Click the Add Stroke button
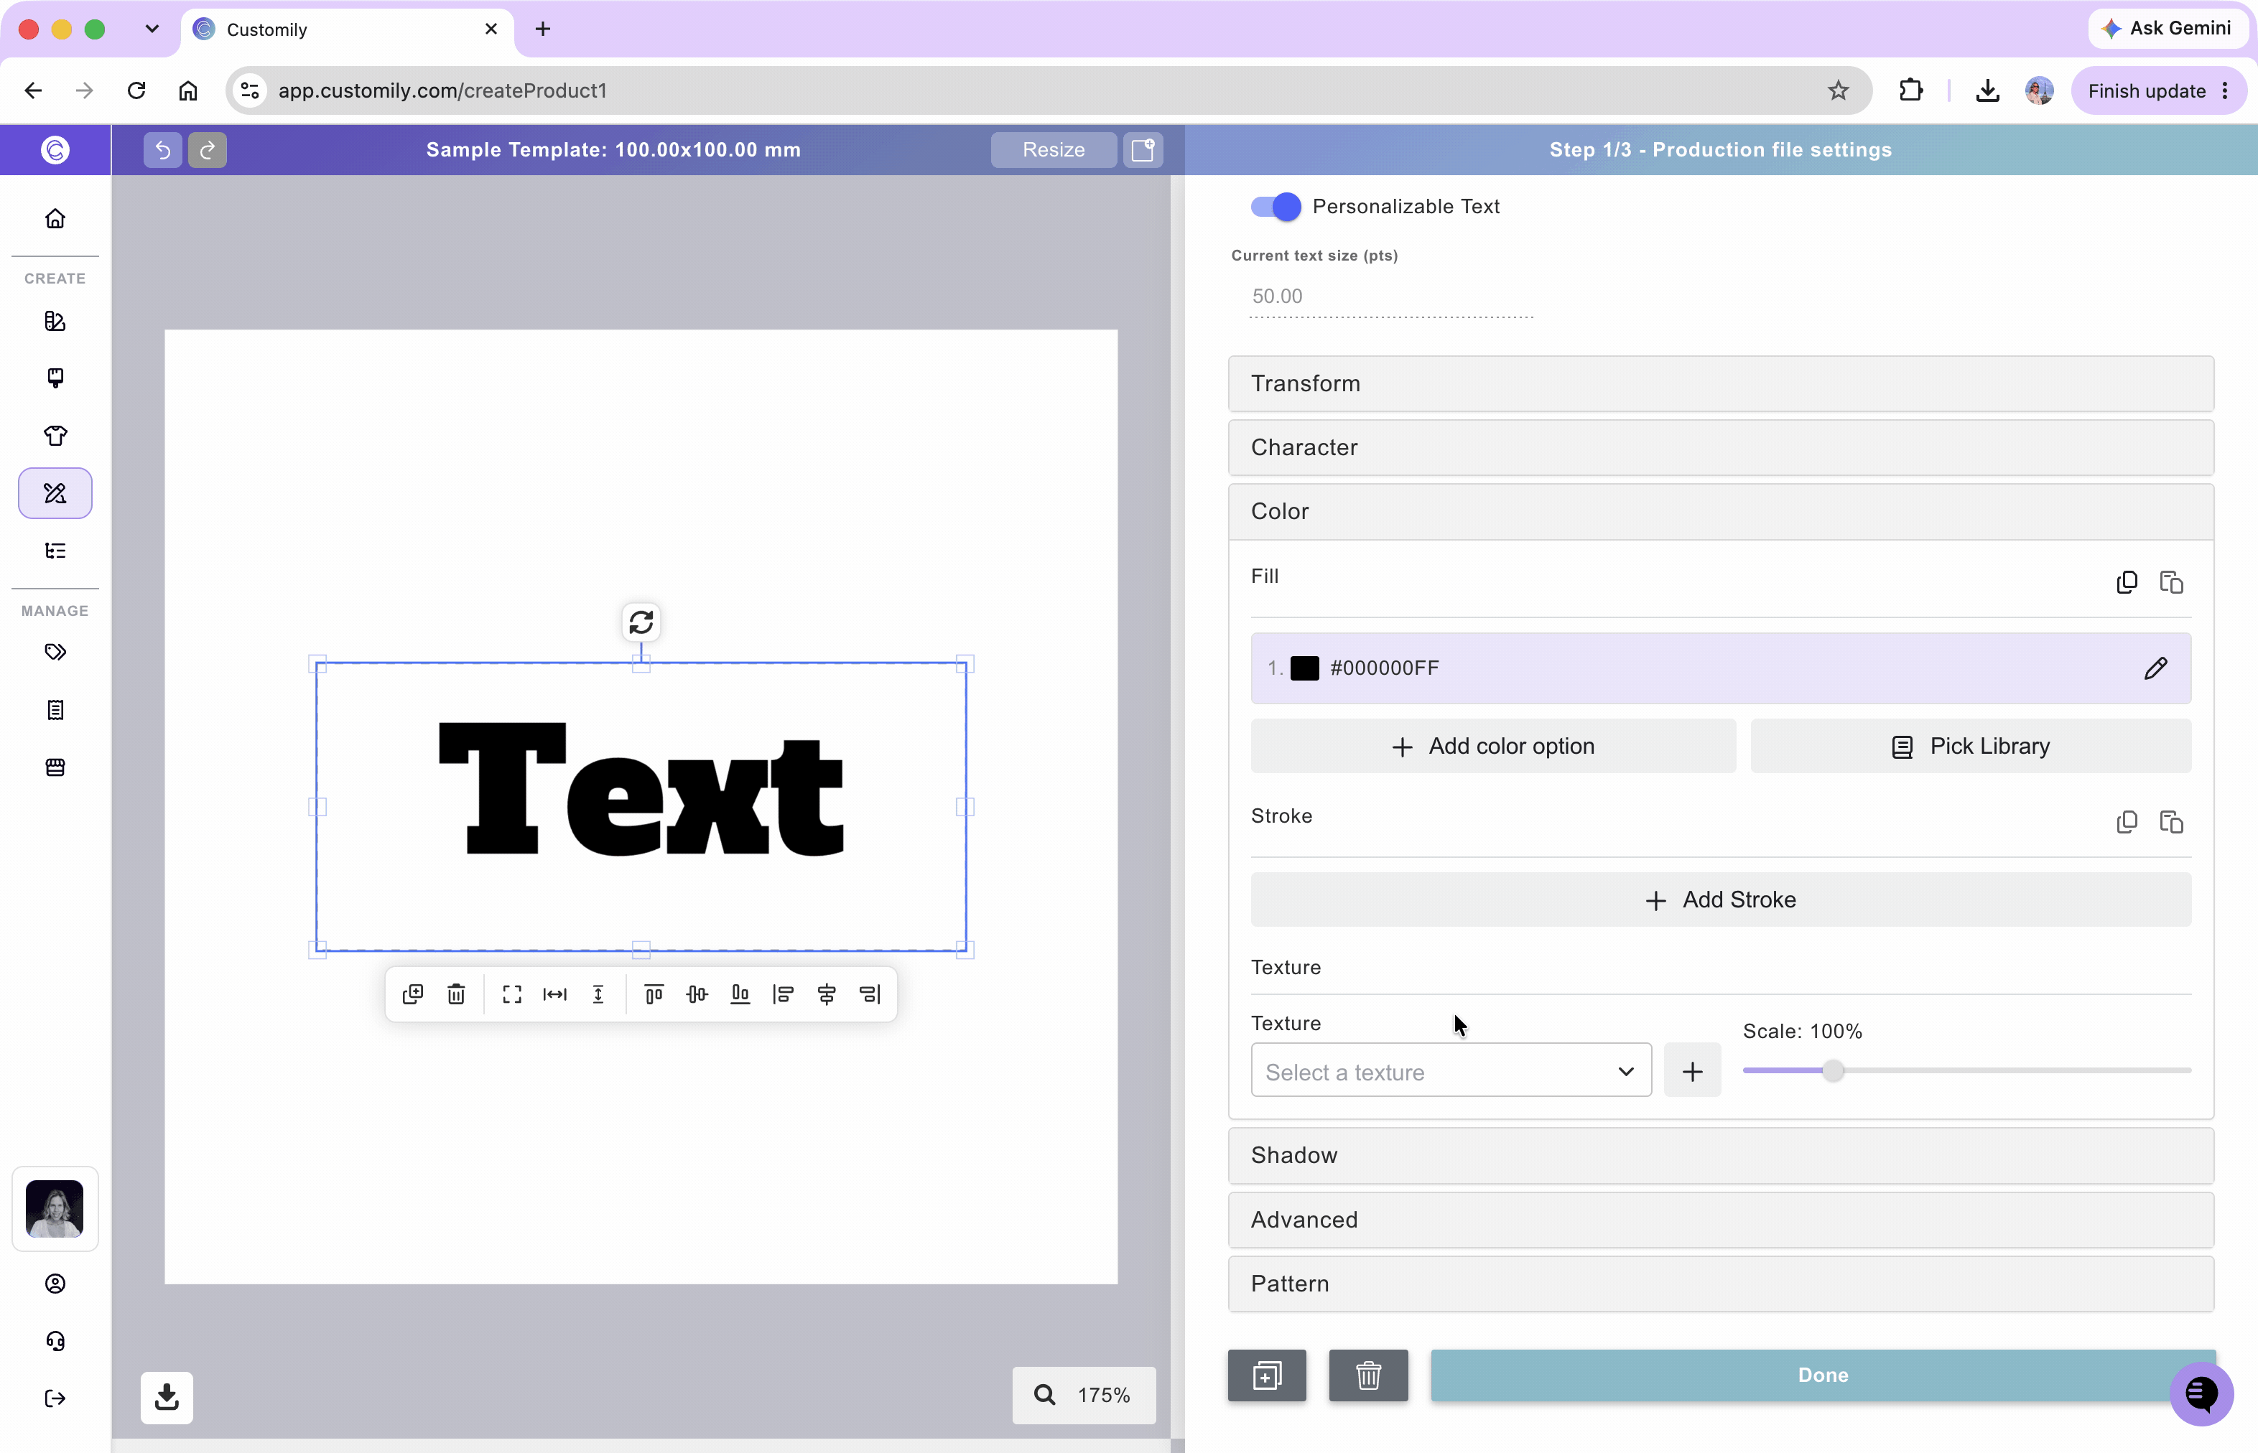The width and height of the screenshot is (2258, 1453). (1720, 900)
